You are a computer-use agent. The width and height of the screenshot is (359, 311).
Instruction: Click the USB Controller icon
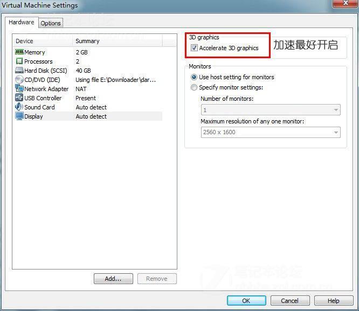19,98
